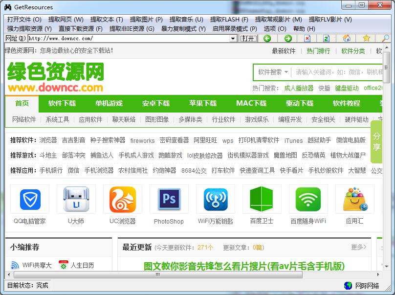Navigate back using the green back arrow

tap(268, 38)
